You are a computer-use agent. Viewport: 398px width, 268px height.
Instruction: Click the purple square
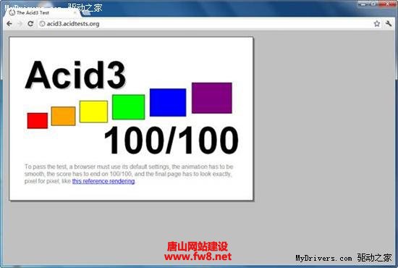(212, 98)
